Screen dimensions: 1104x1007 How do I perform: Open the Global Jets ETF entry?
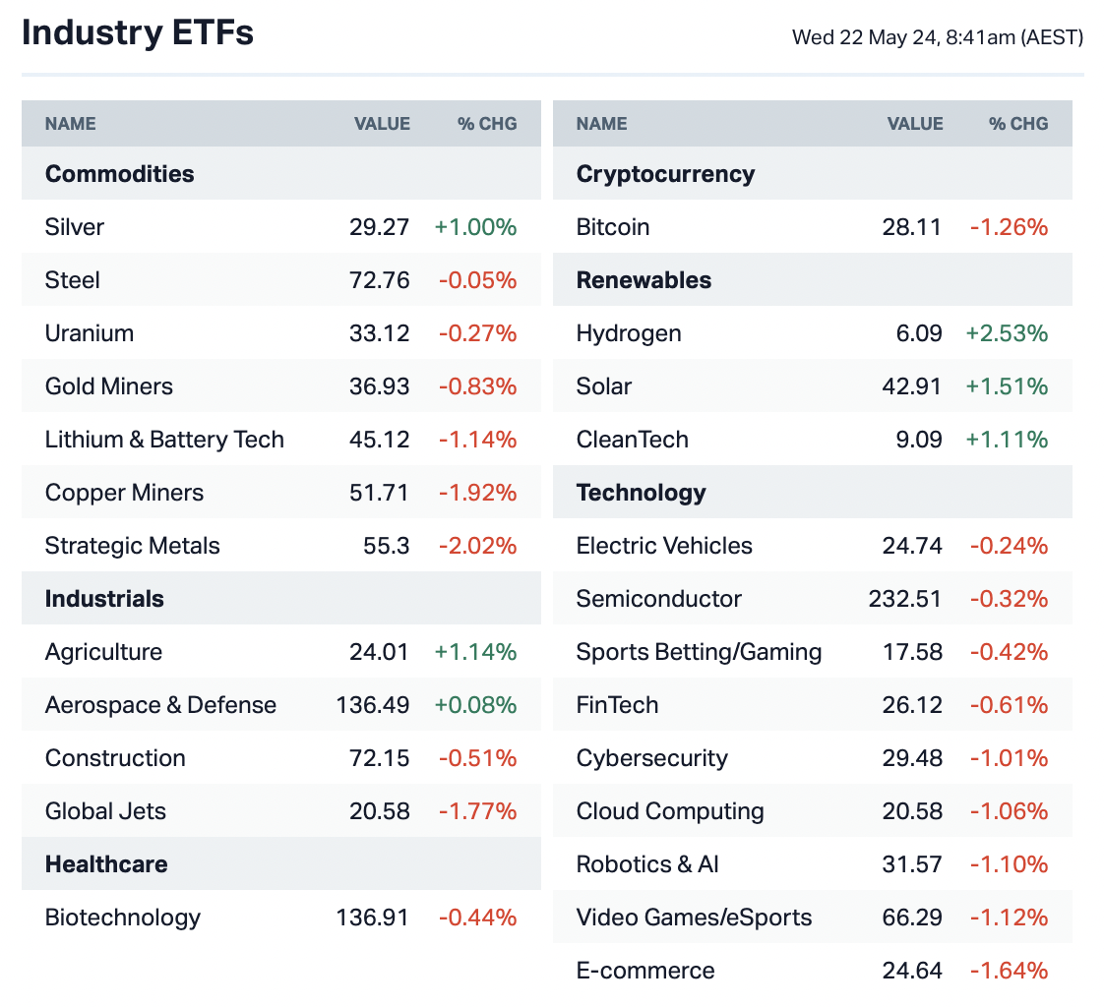pos(105,811)
